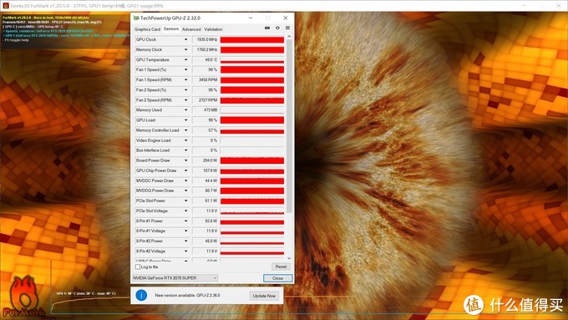Screen dimensions: 568x320
Task: Click the GPU-Z refresh icon
Action: [277, 28]
